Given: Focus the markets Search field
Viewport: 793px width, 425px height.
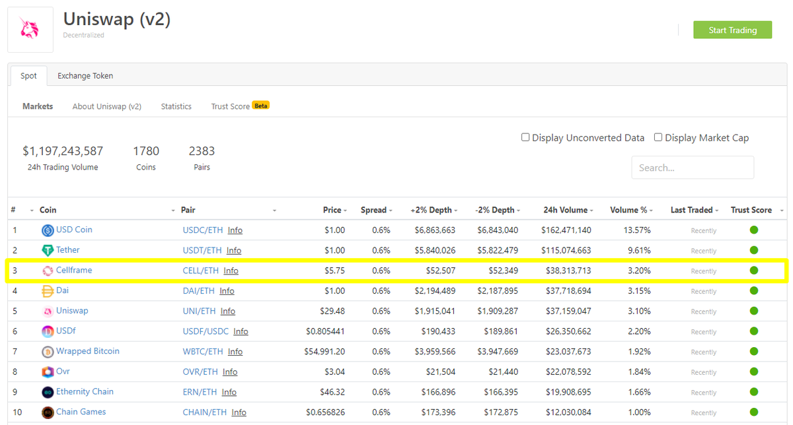Looking at the screenshot, I should coord(693,168).
